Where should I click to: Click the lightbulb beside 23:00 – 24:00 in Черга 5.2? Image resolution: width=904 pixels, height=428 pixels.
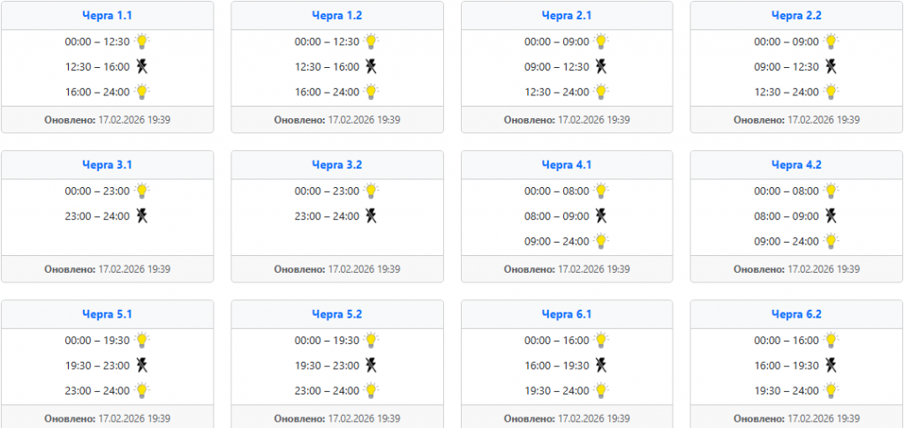pyautogui.click(x=372, y=390)
